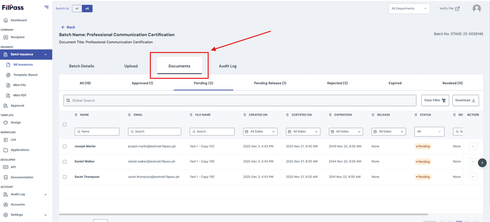490x222 pixels.
Task: Open the All Departments dropdown
Action: pyautogui.click(x=409, y=9)
